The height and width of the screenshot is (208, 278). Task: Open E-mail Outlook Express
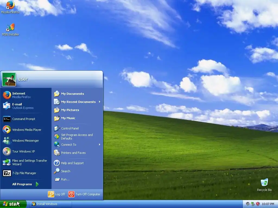pyautogui.click(x=26, y=106)
